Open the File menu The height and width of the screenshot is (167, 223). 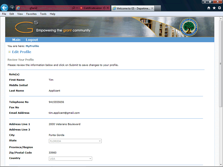click(x=4, y=14)
